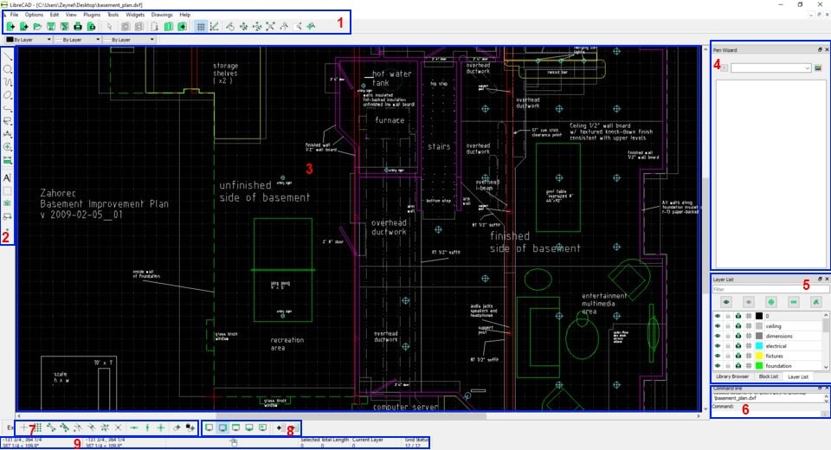Select the Curve tool in the left toolbar
The height and width of the screenshot is (450, 831).
pyautogui.click(x=8, y=82)
